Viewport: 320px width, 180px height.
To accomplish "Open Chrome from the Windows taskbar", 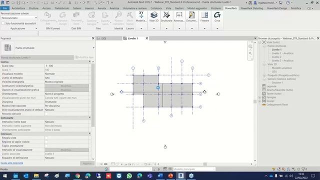I will tap(77, 175).
